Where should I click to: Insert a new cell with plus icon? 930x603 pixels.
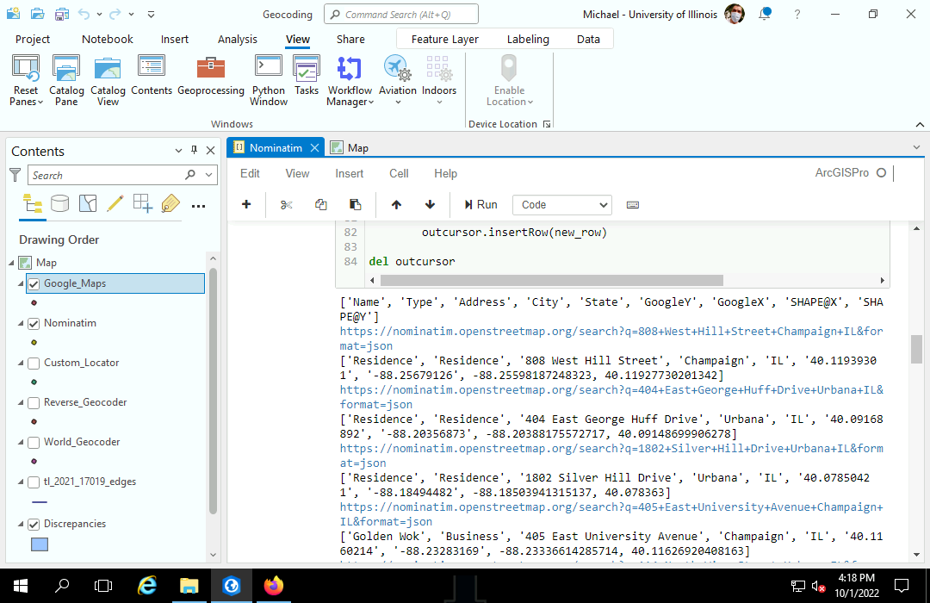pos(246,204)
